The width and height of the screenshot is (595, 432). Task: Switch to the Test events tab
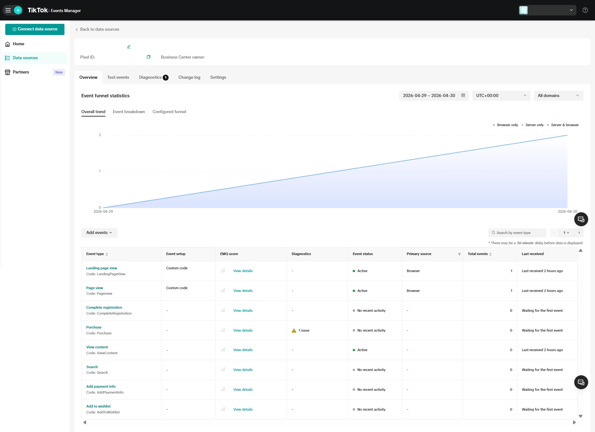118,77
